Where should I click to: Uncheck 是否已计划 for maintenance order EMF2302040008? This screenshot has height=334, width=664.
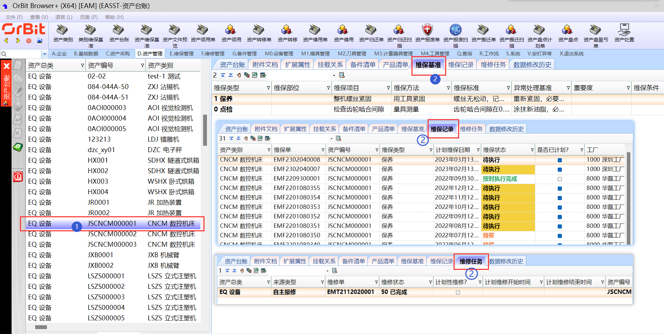click(559, 160)
